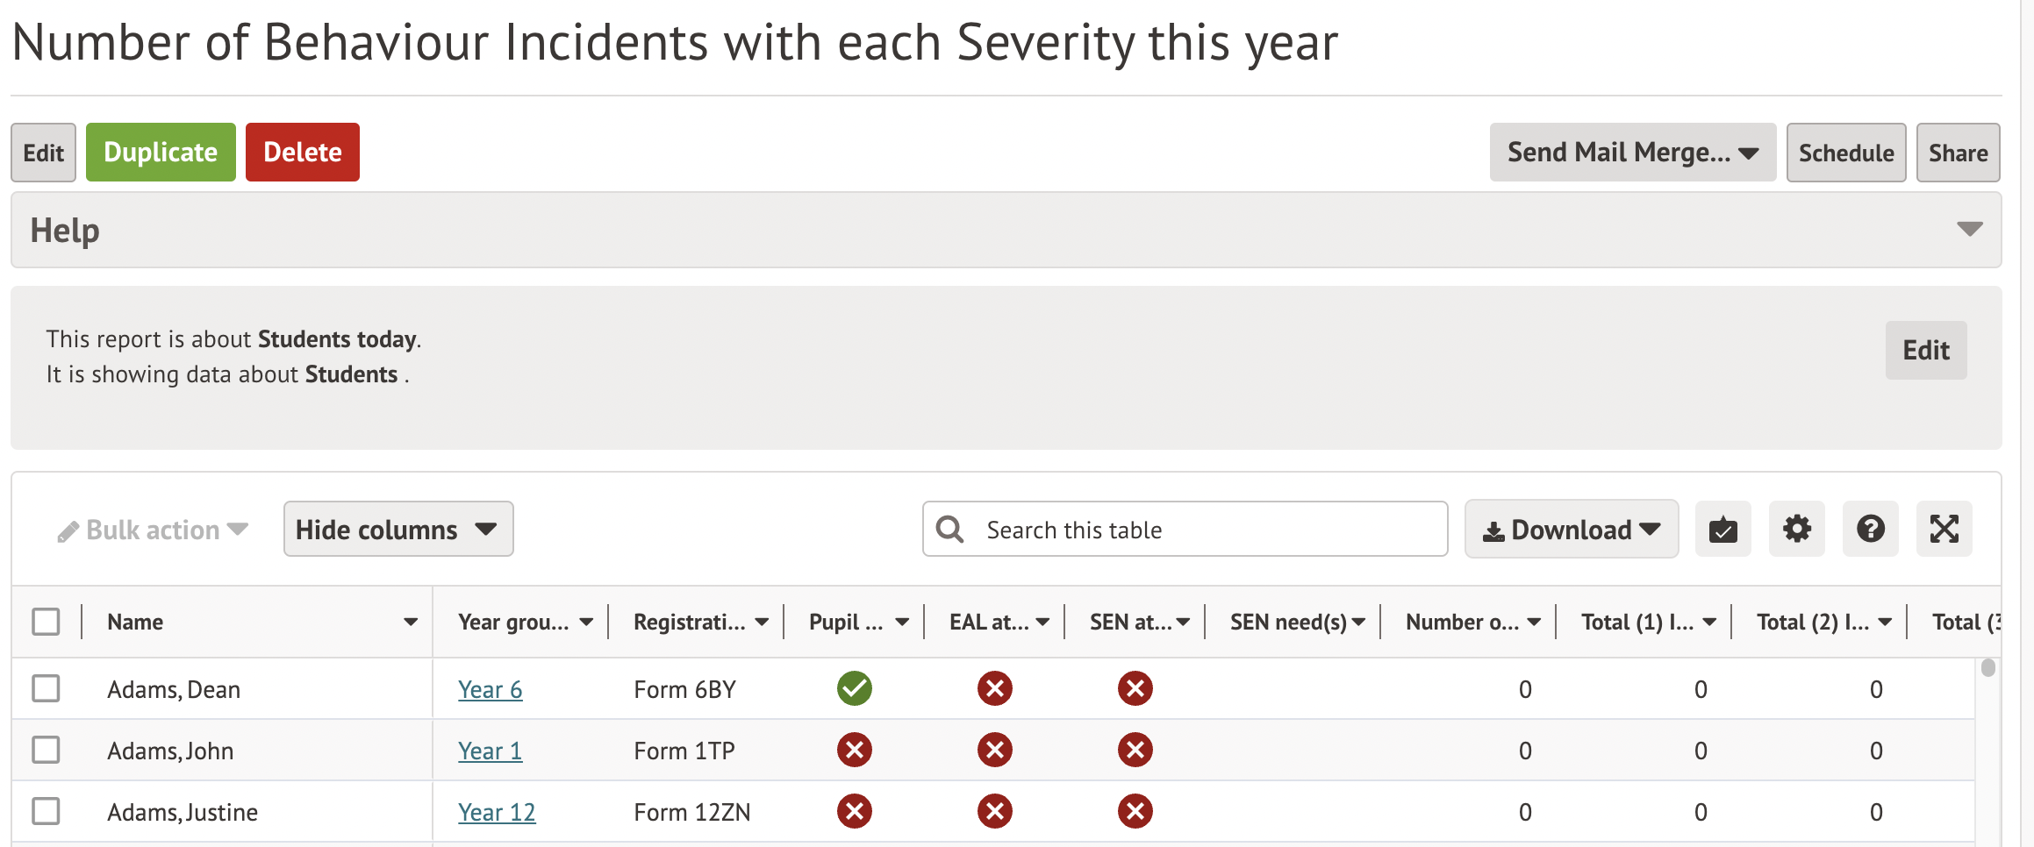Click SEN red cross for Adams, Justine
The height and width of the screenshot is (847, 2034).
1135,811
